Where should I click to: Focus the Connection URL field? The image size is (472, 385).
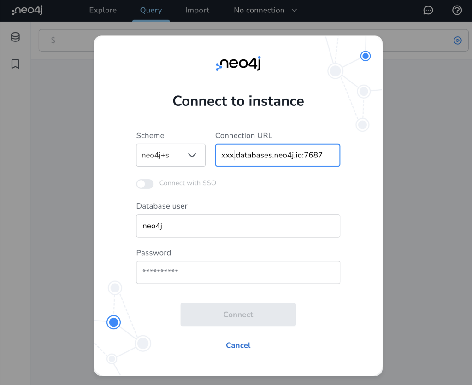tap(277, 155)
